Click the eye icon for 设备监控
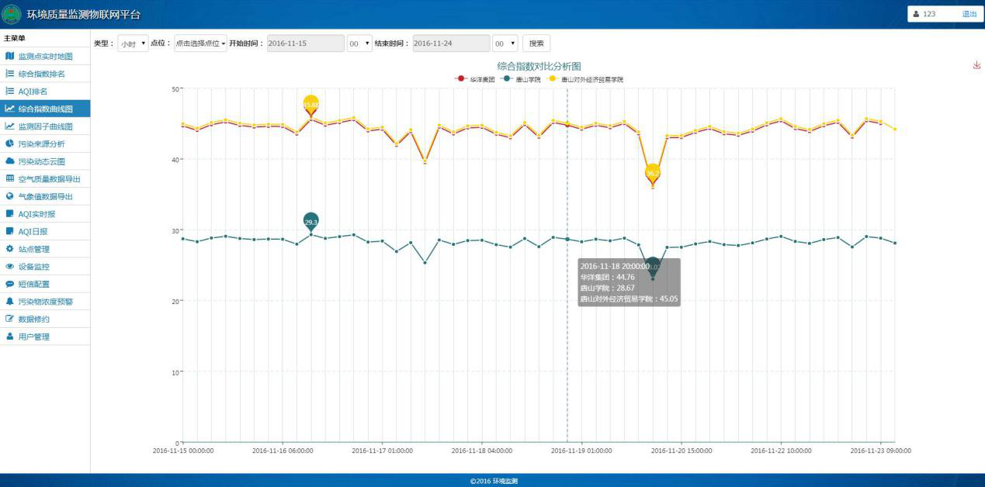Image resolution: width=985 pixels, height=487 pixels. pyautogui.click(x=9, y=266)
